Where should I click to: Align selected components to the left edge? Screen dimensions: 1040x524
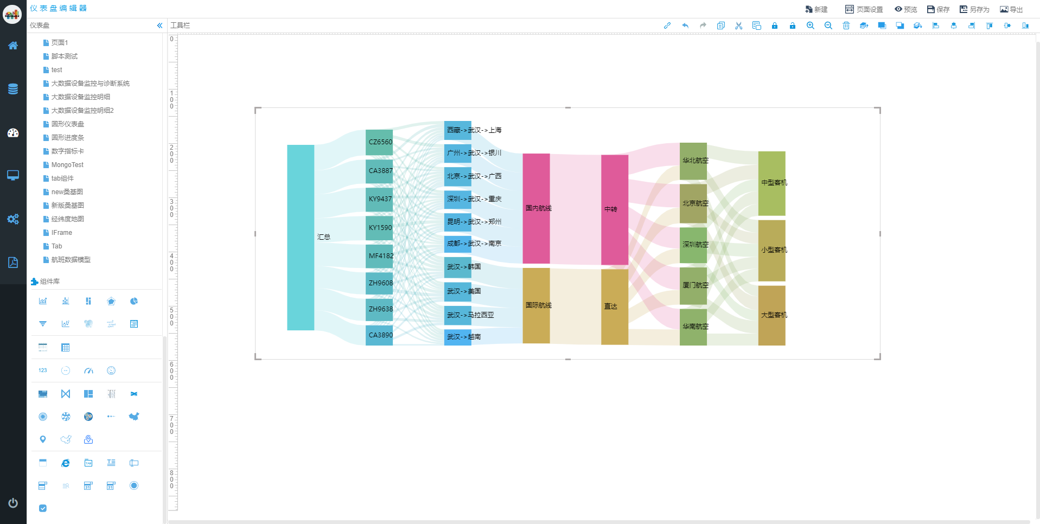[936, 25]
